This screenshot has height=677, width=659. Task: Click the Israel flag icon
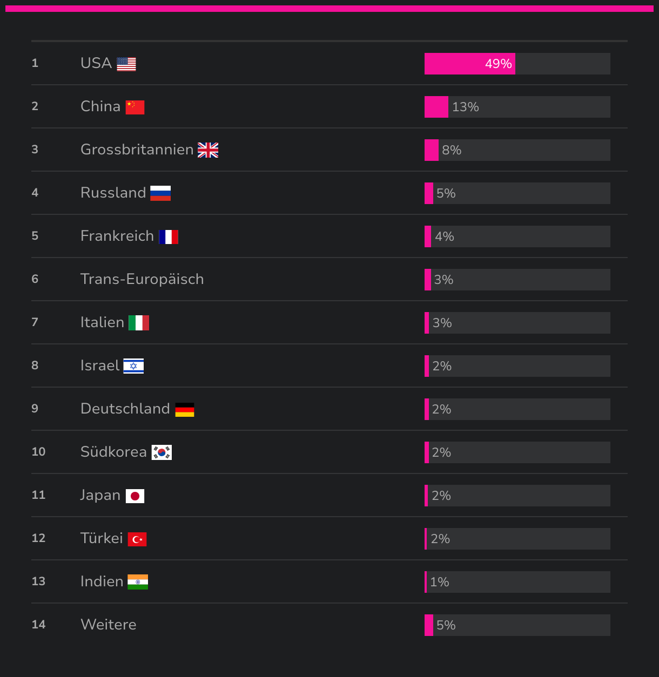coord(133,366)
